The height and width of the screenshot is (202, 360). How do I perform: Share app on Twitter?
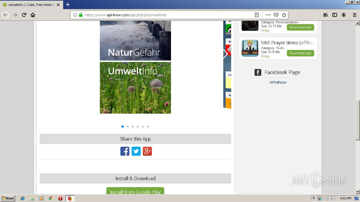tap(136, 151)
